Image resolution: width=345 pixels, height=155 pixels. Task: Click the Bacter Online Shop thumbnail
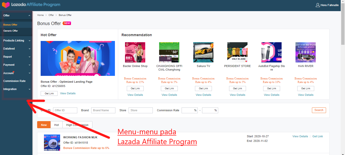135,52
